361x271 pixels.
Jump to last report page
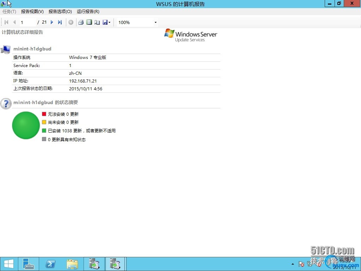[x=60, y=22]
